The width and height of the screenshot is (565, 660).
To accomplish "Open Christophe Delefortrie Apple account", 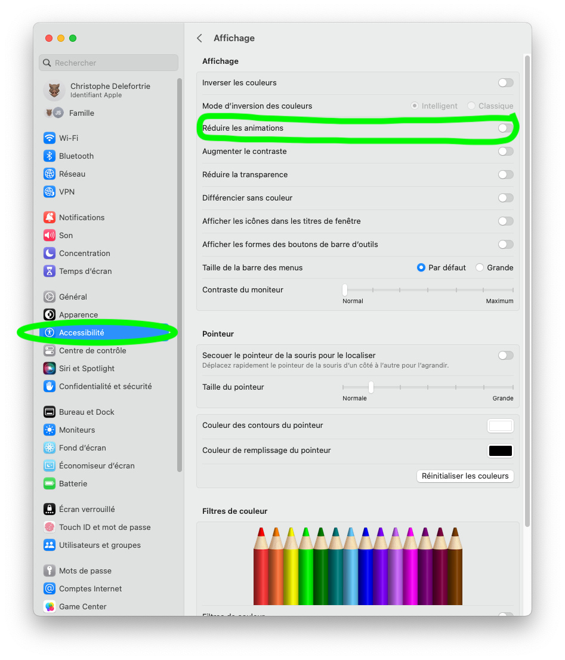I will (x=109, y=90).
